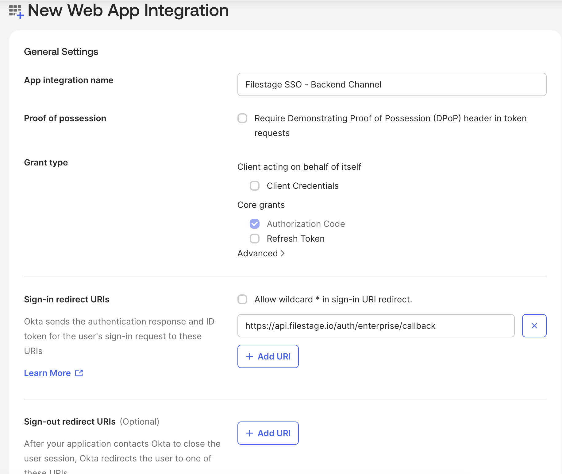Enable the Refresh Token grant
Viewport: 562px width, 474px height.
click(255, 239)
